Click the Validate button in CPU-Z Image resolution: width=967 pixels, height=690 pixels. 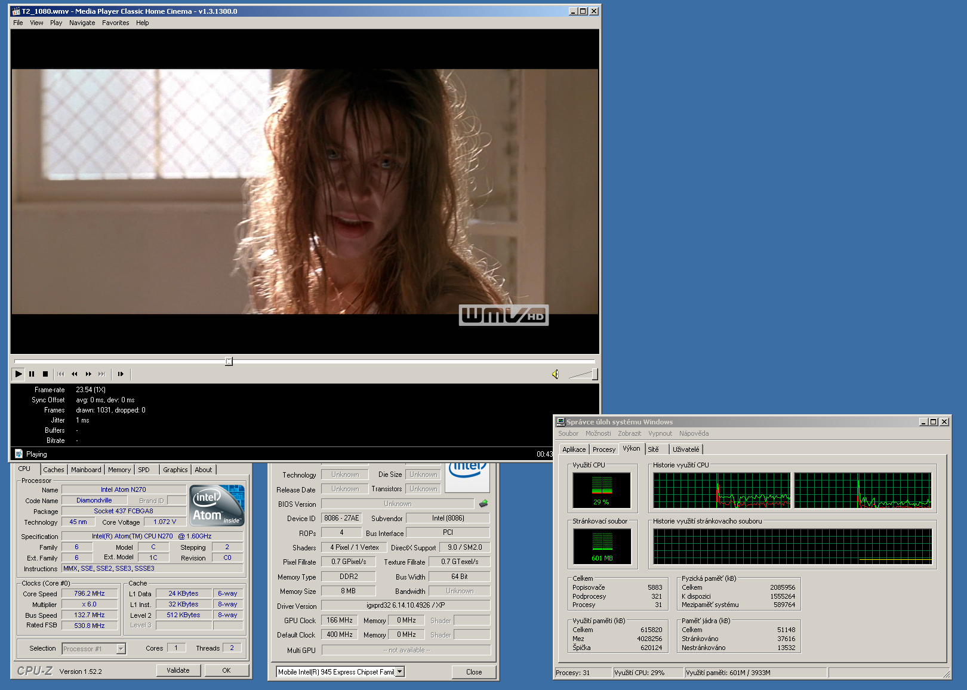178,670
